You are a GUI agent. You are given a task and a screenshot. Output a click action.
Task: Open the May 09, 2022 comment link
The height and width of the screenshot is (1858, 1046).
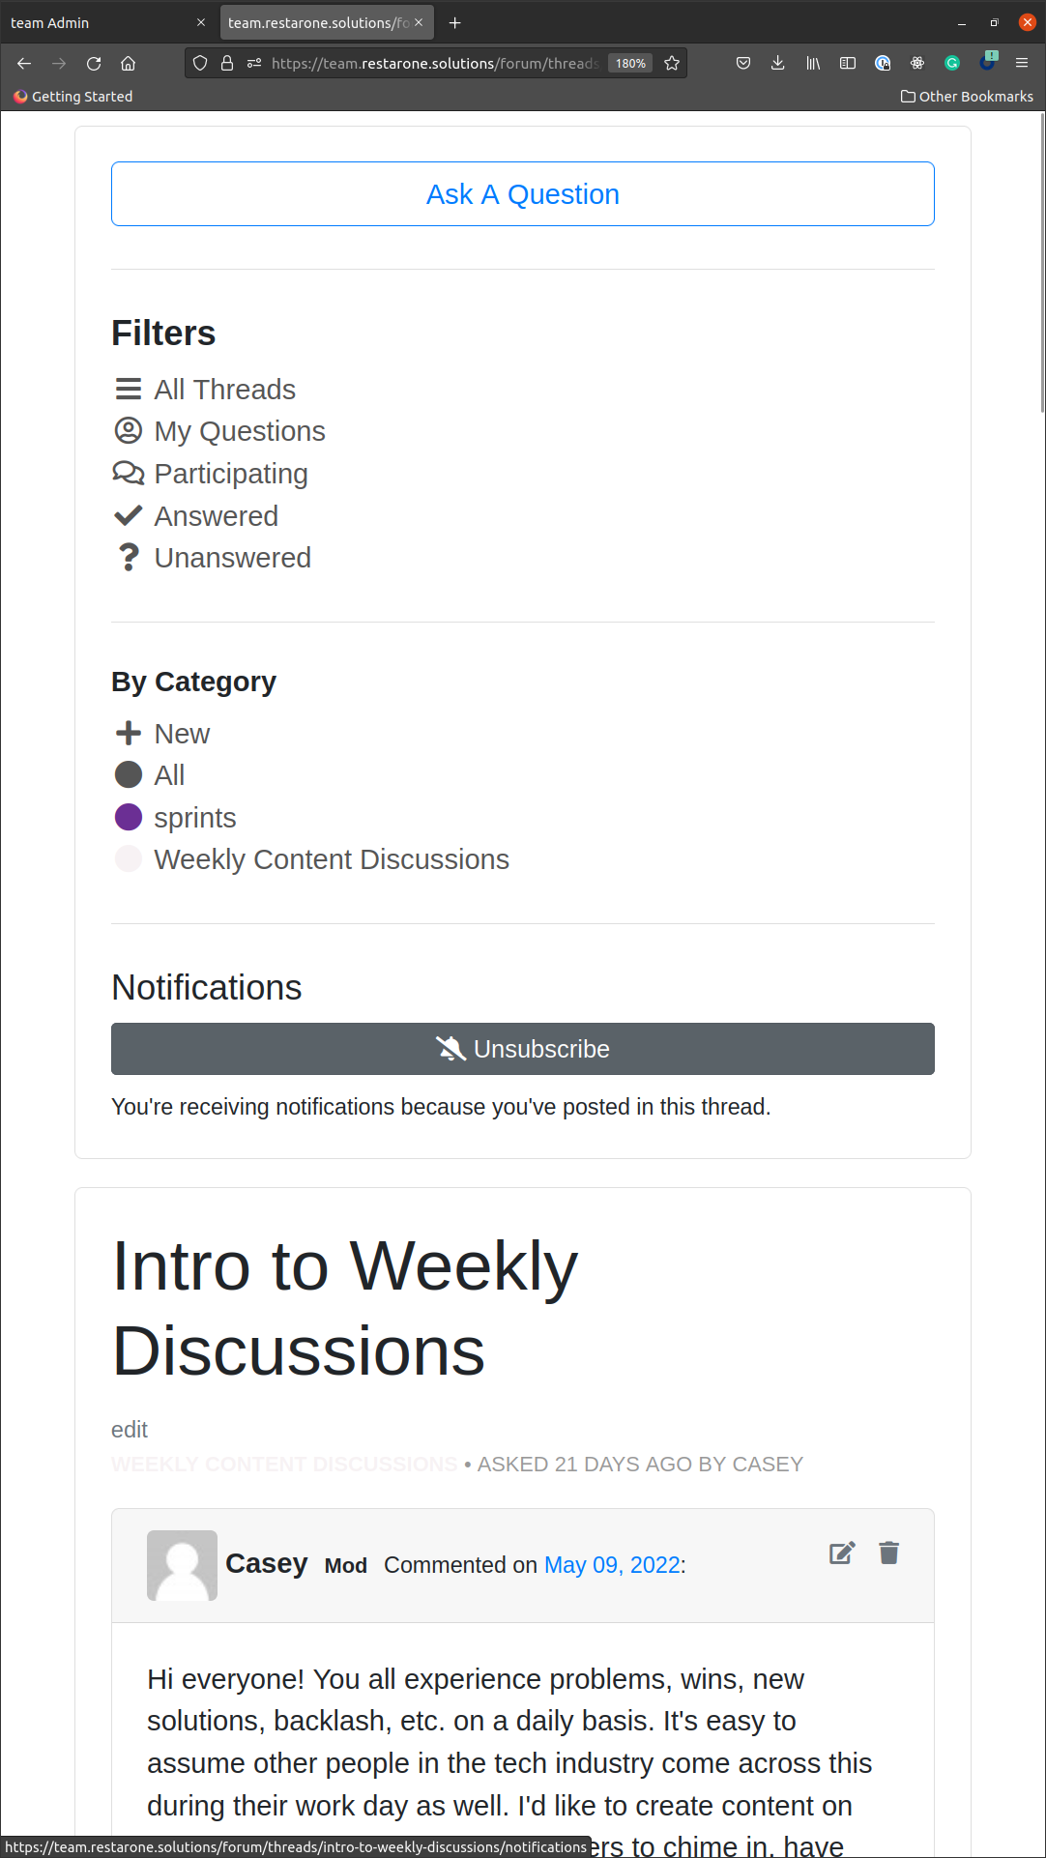tap(612, 1565)
